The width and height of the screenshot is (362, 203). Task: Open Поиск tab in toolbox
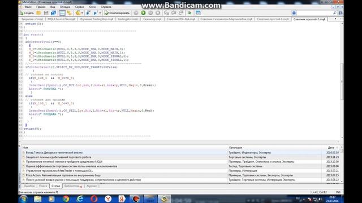click(x=43, y=186)
